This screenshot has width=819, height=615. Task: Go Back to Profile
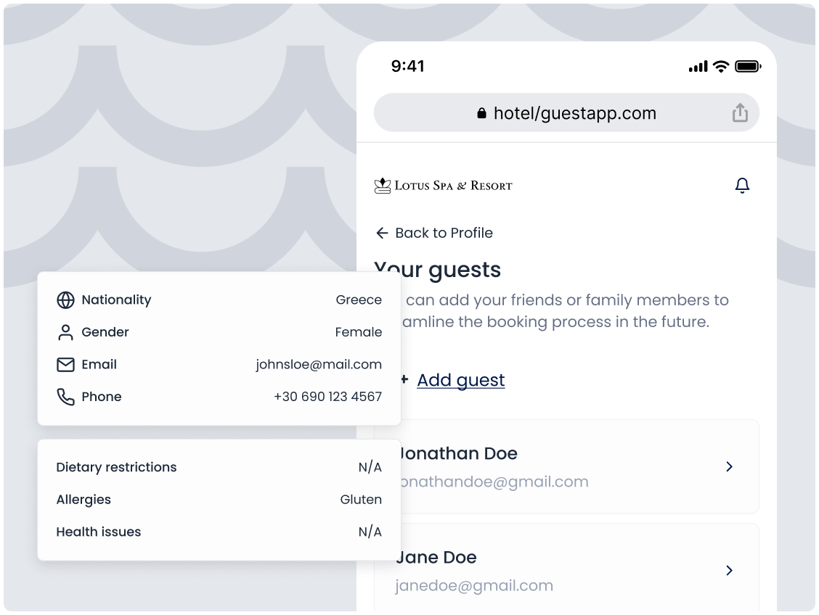click(x=434, y=233)
